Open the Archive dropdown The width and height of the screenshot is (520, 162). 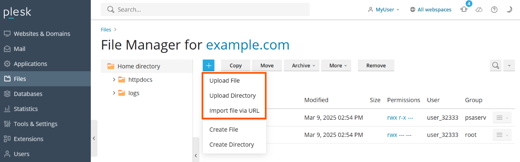301,65
